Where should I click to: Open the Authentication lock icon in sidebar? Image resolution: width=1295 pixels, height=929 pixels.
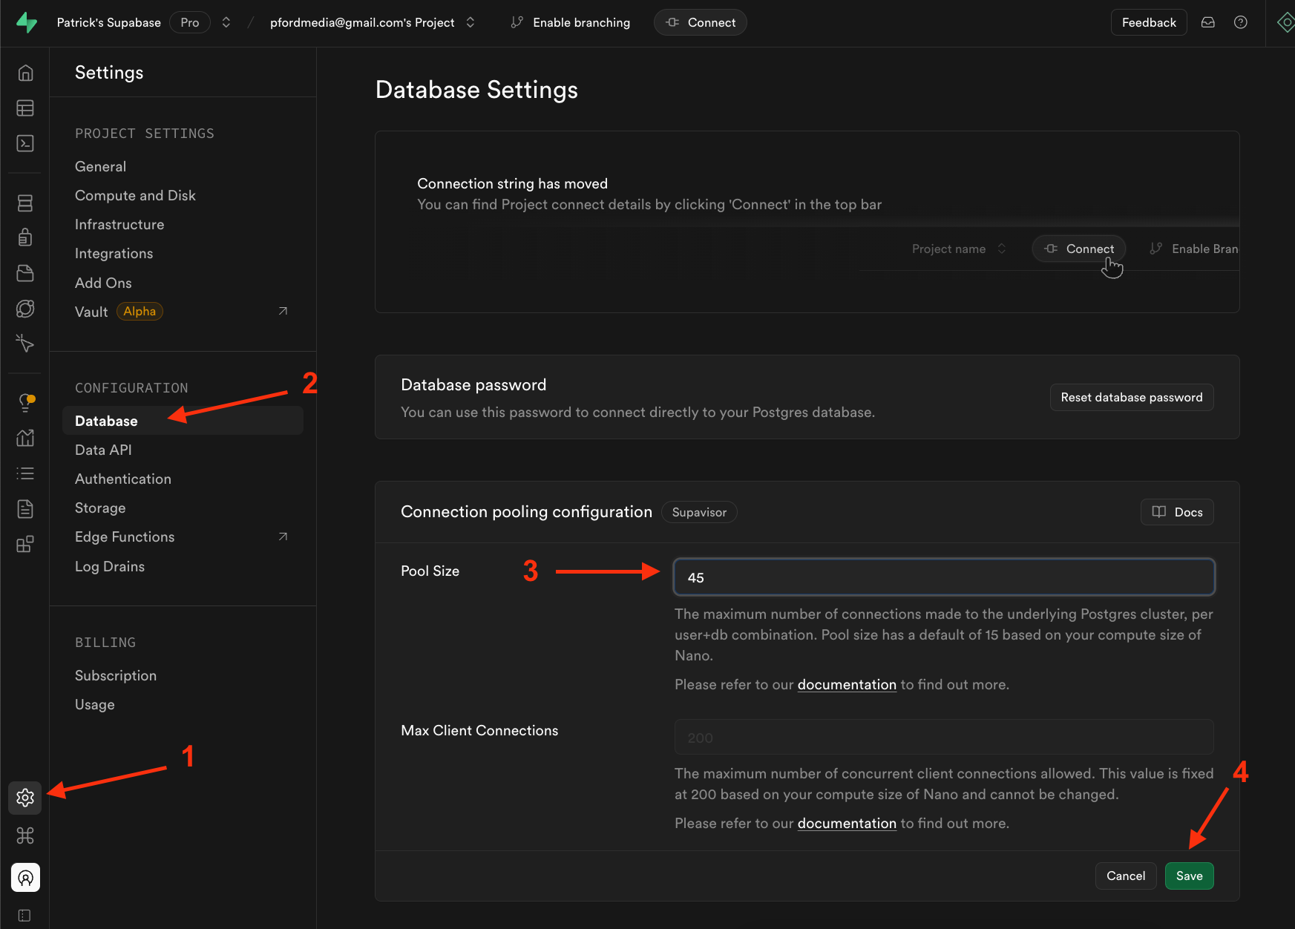(x=25, y=237)
